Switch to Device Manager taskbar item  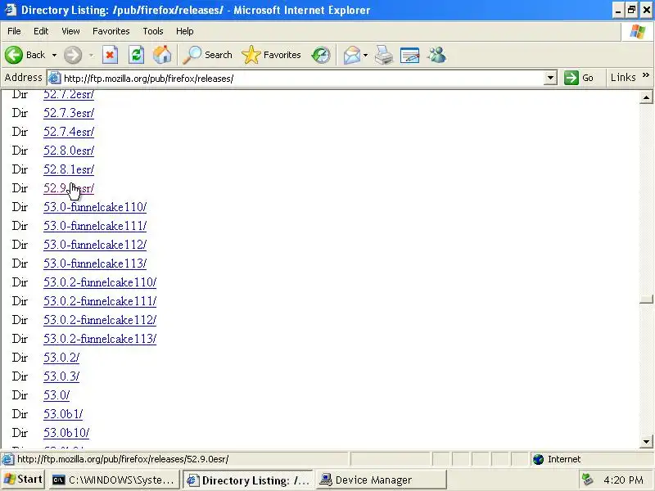click(x=381, y=480)
